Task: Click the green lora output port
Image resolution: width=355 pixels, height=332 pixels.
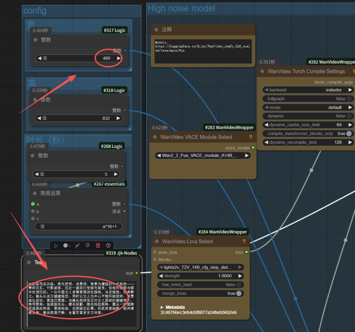Action: [x=247, y=252]
